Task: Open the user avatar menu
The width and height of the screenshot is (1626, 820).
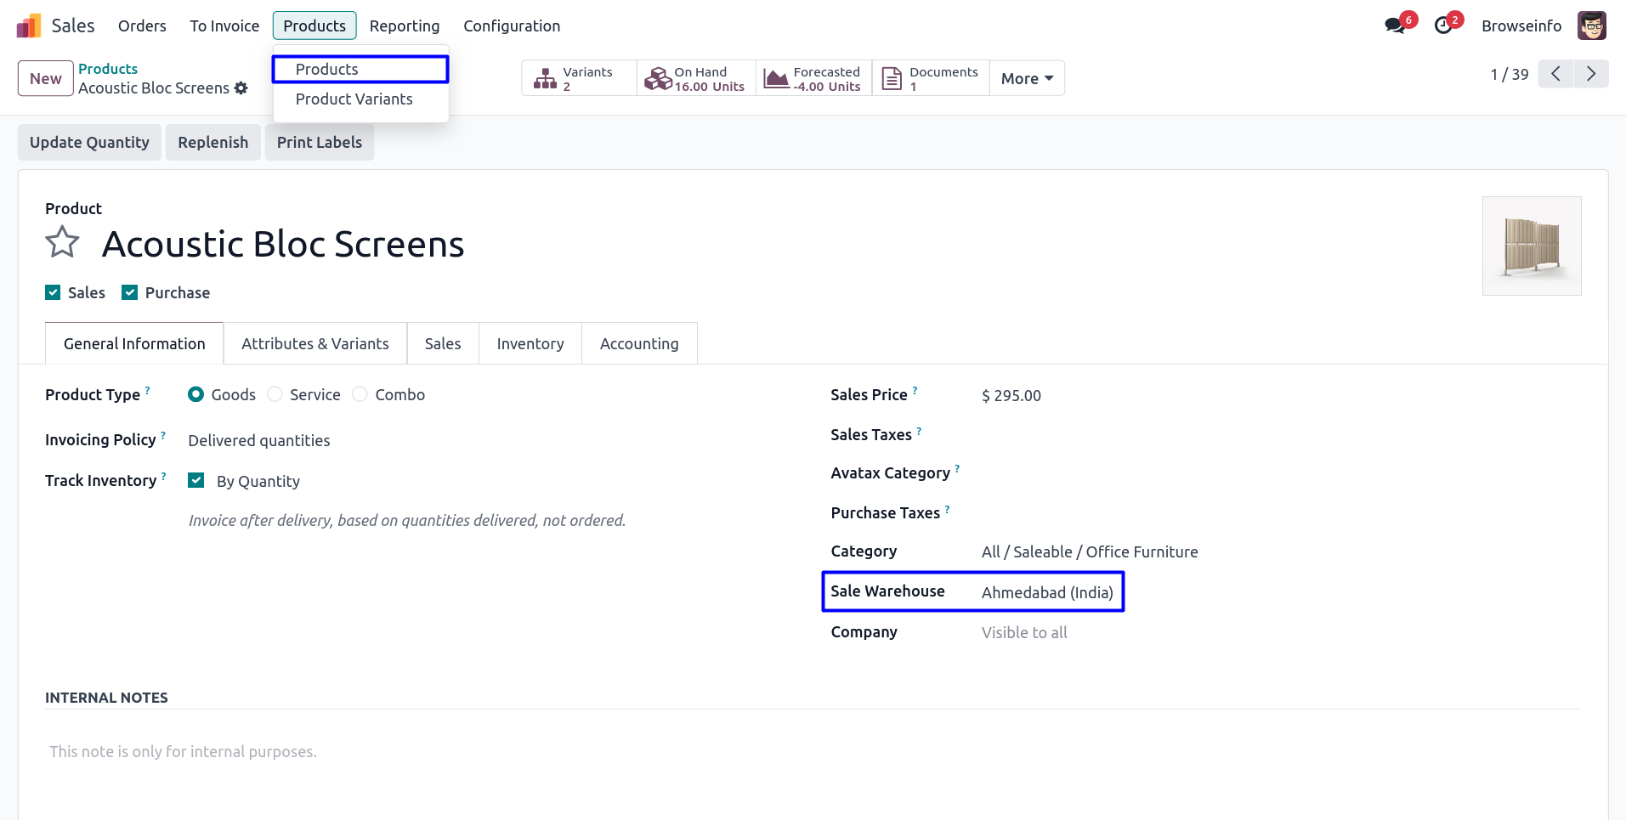Action: [1591, 25]
